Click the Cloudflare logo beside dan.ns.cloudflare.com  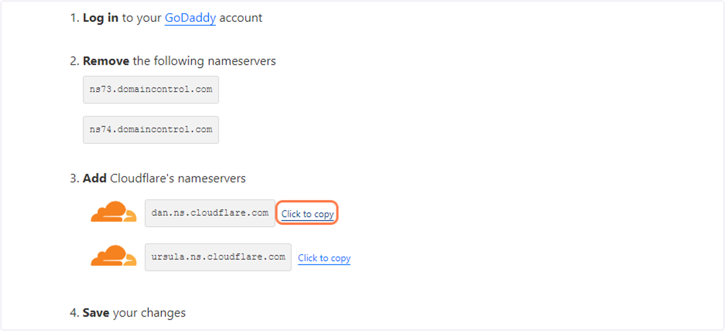[x=114, y=212]
